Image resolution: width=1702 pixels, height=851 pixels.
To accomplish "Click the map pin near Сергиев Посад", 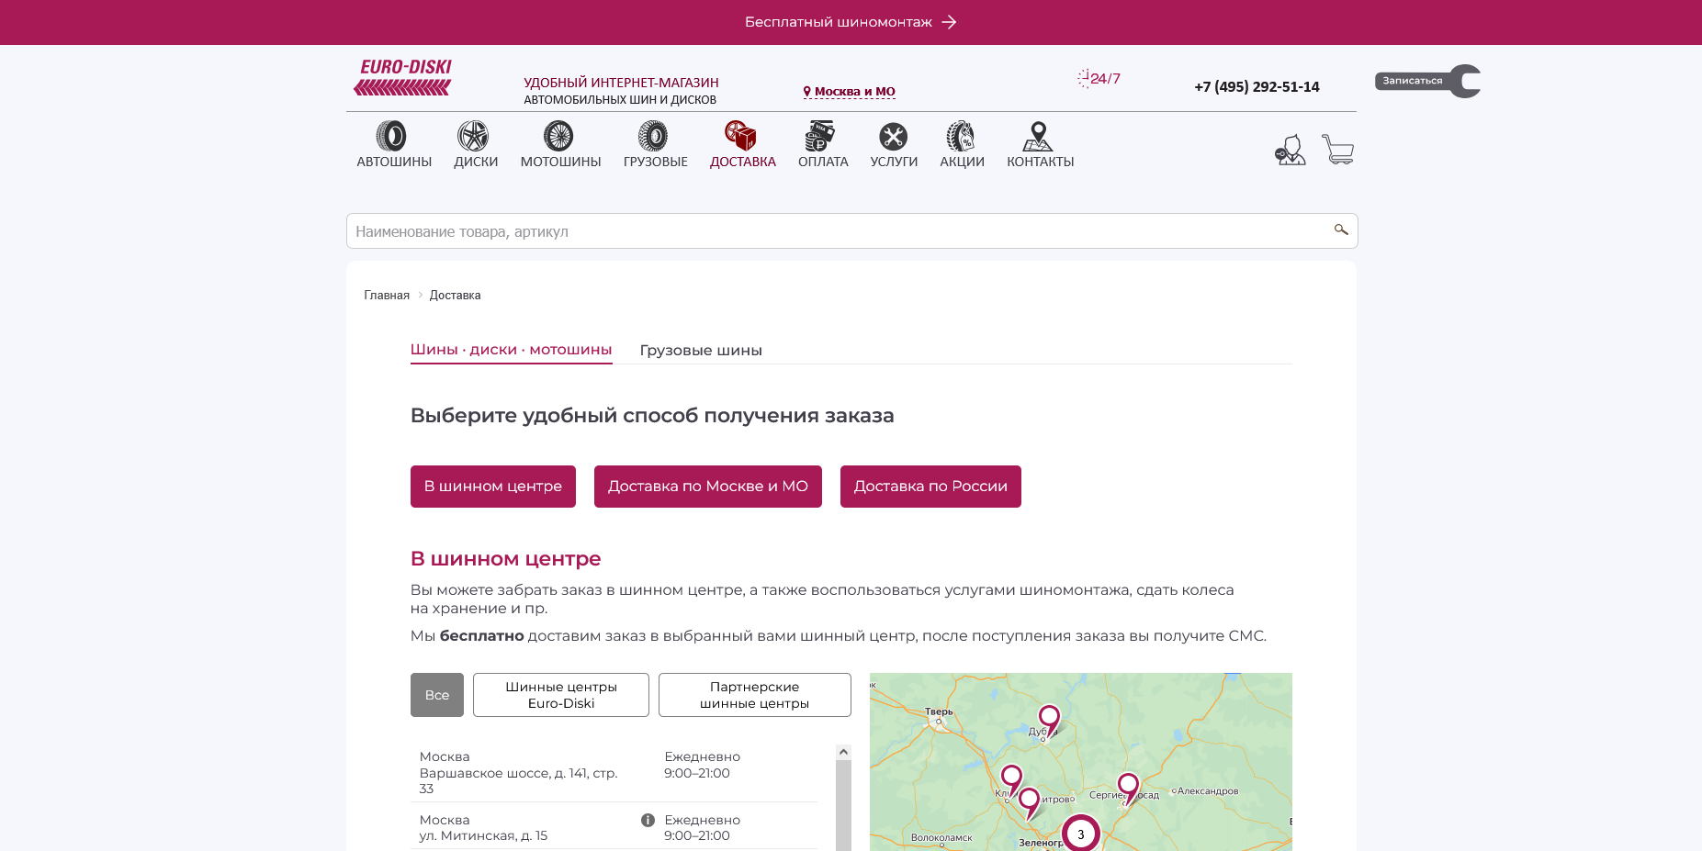I will point(1128,788).
